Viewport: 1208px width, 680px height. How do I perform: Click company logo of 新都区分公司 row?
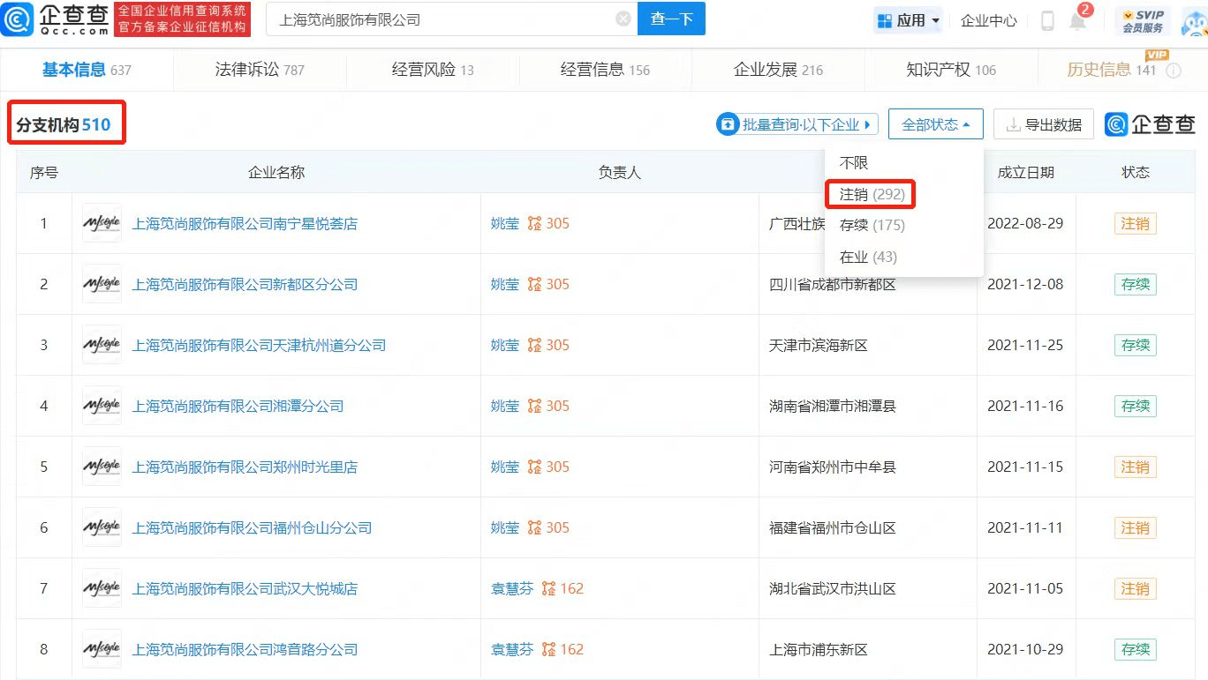click(102, 285)
